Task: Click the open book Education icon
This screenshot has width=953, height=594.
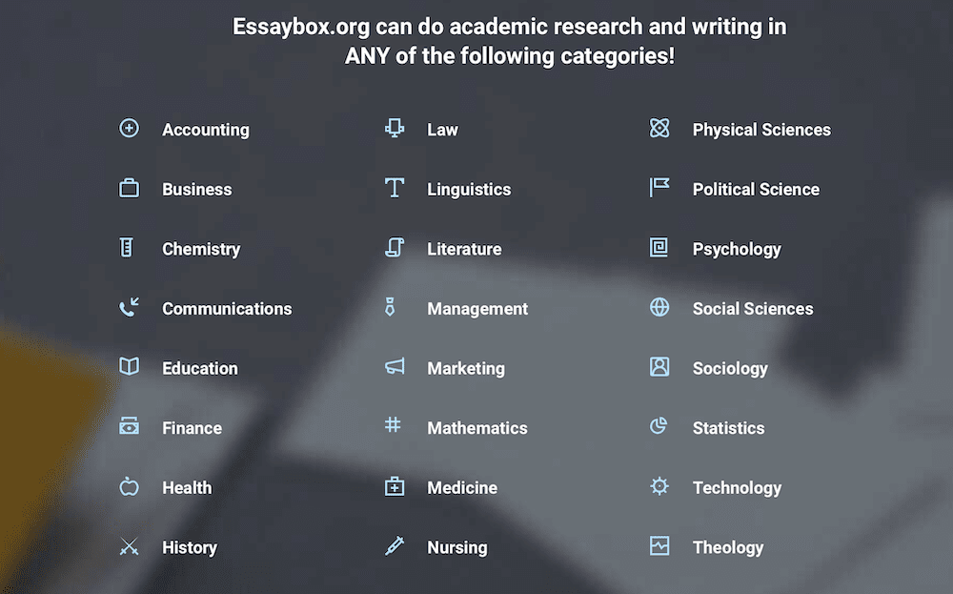Action: 129,366
